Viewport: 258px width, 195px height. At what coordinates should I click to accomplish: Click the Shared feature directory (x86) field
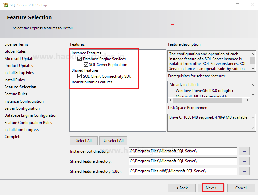coord(183,171)
